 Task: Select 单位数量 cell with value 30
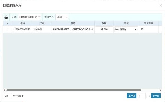(149, 29)
